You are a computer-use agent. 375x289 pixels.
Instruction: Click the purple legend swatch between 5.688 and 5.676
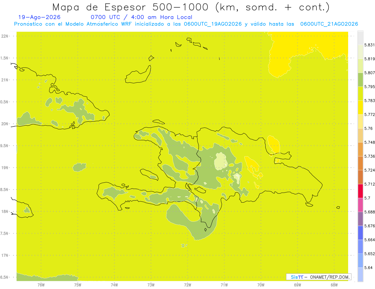pyautogui.click(x=360, y=219)
